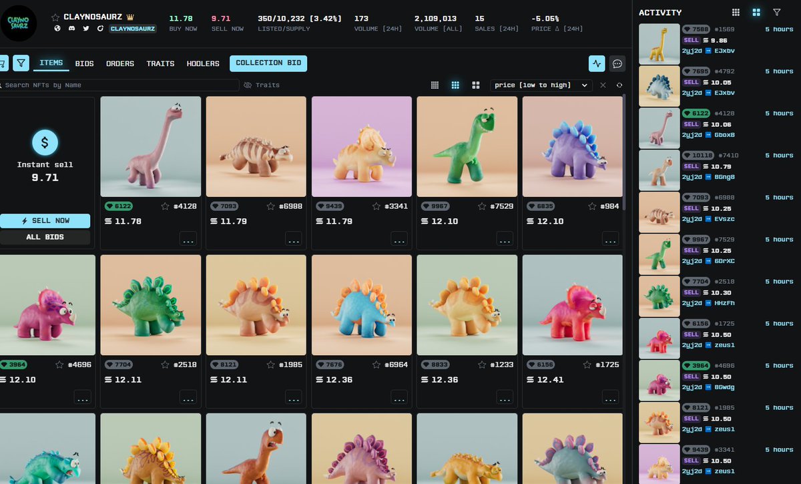The height and width of the screenshot is (484, 801).
Task: Open the collection website globe icon
Action: point(57,29)
